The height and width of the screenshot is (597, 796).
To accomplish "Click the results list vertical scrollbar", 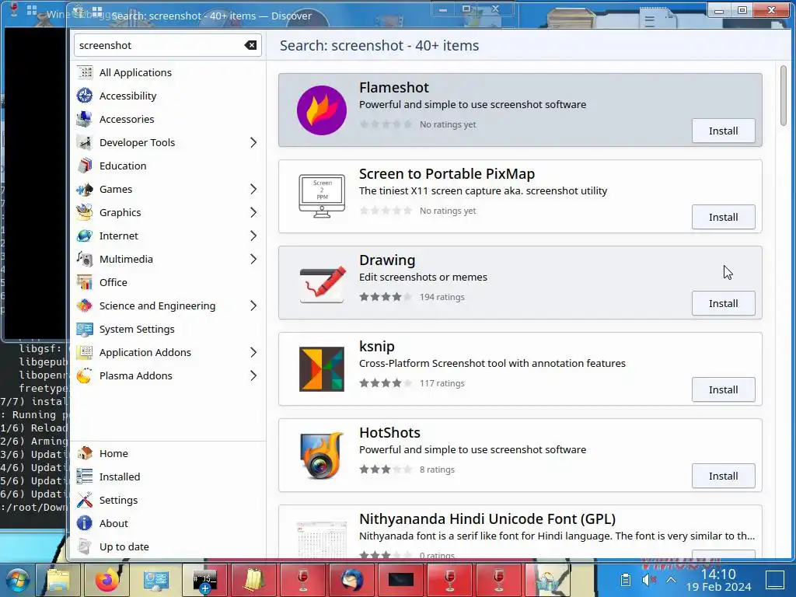I will [x=784, y=96].
